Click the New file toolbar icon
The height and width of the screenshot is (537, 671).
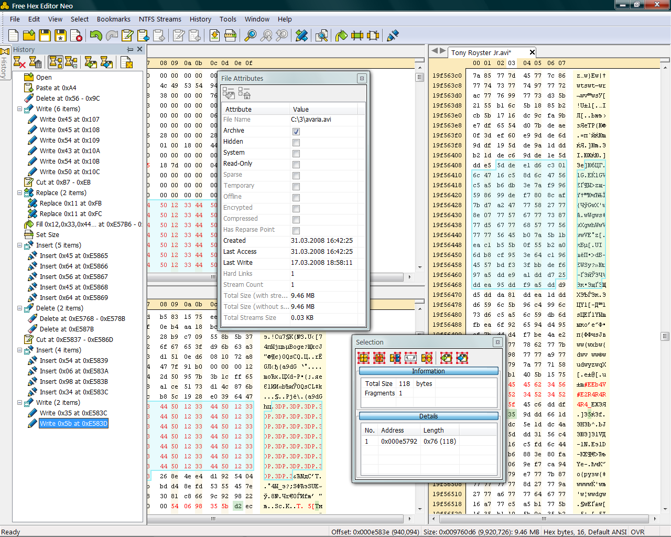click(x=14, y=35)
